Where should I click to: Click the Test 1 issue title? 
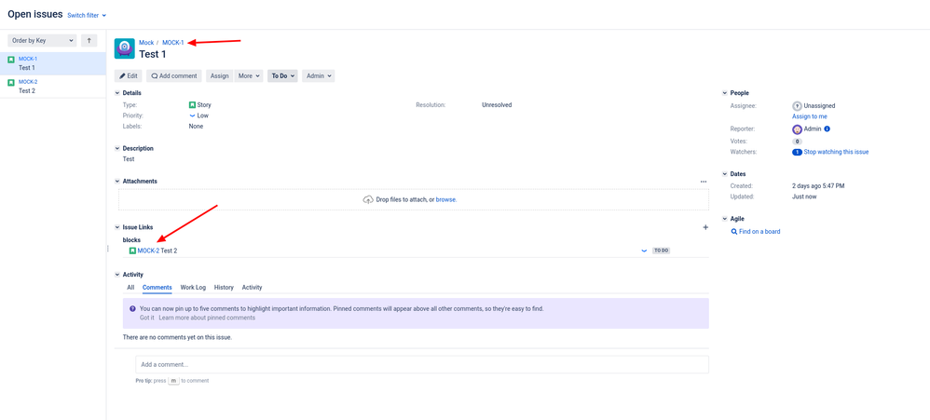(x=153, y=54)
